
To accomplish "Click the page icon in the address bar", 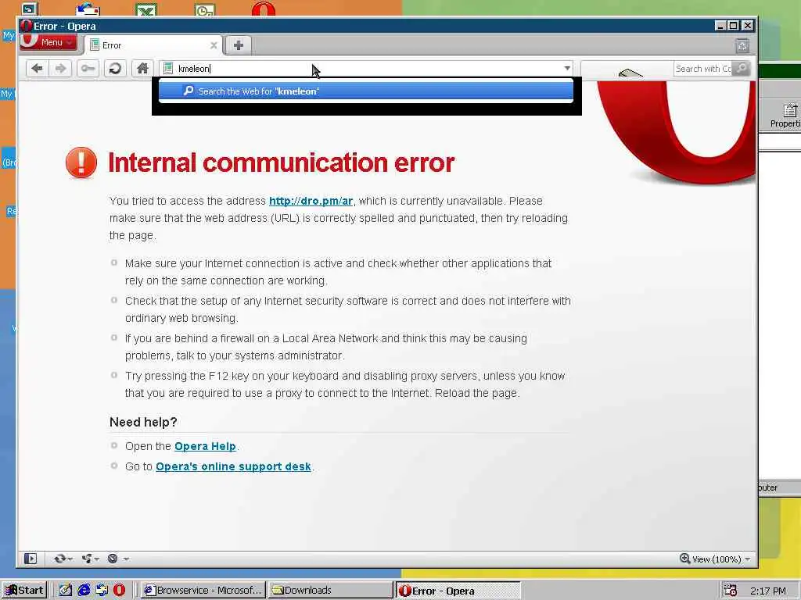I will point(168,69).
